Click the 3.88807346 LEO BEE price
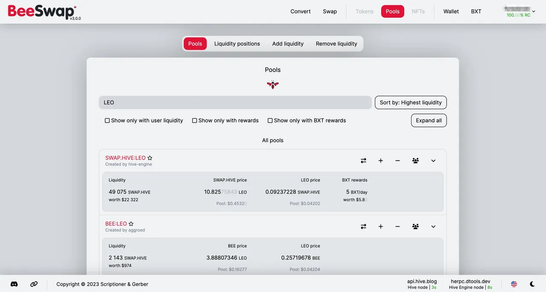This screenshot has width=546, height=292. [227, 258]
